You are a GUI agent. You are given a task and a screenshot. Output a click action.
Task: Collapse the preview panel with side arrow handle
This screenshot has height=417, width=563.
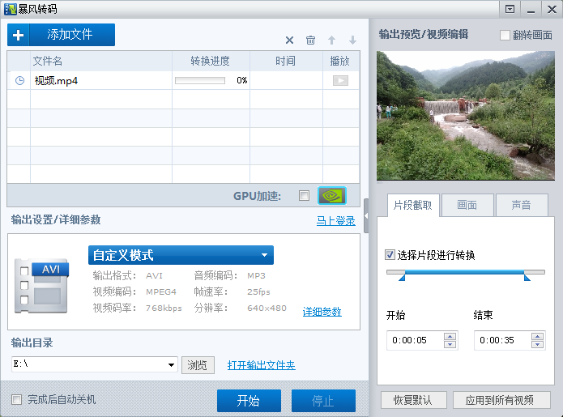pyautogui.click(x=366, y=215)
